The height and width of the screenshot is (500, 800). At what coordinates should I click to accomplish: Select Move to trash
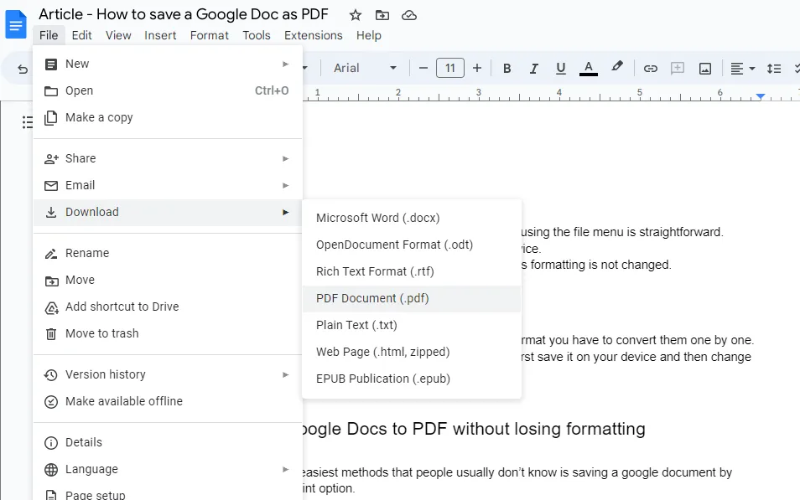click(168, 333)
